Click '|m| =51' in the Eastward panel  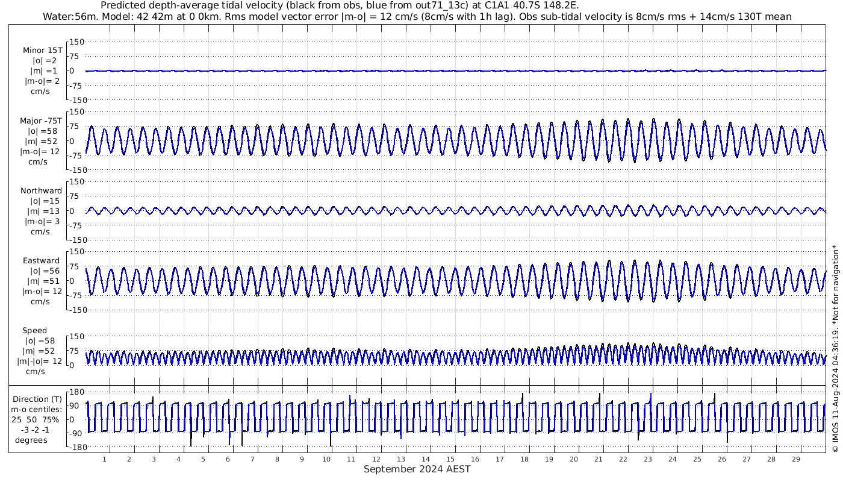click(x=45, y=281)
